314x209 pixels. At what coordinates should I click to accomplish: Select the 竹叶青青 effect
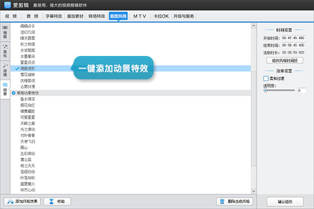click(27, 135)
